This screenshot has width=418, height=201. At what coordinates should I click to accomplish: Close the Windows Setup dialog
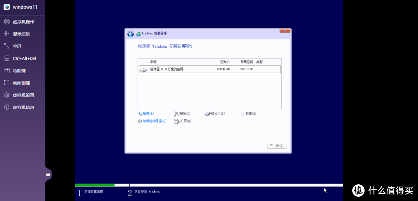[285, 31]
